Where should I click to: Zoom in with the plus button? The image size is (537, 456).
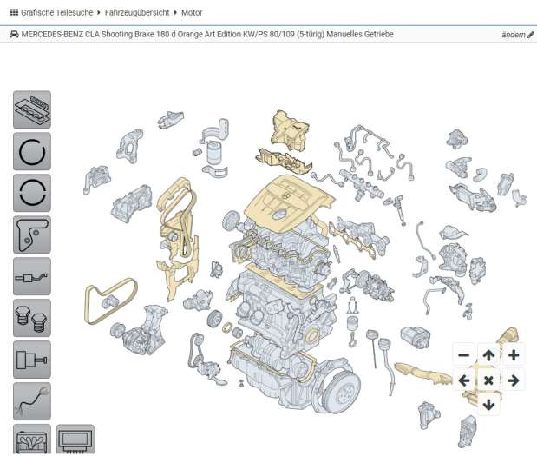point(514,355)
